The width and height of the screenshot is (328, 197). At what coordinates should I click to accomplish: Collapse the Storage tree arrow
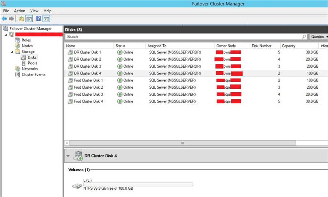click(x=12, y=52)
